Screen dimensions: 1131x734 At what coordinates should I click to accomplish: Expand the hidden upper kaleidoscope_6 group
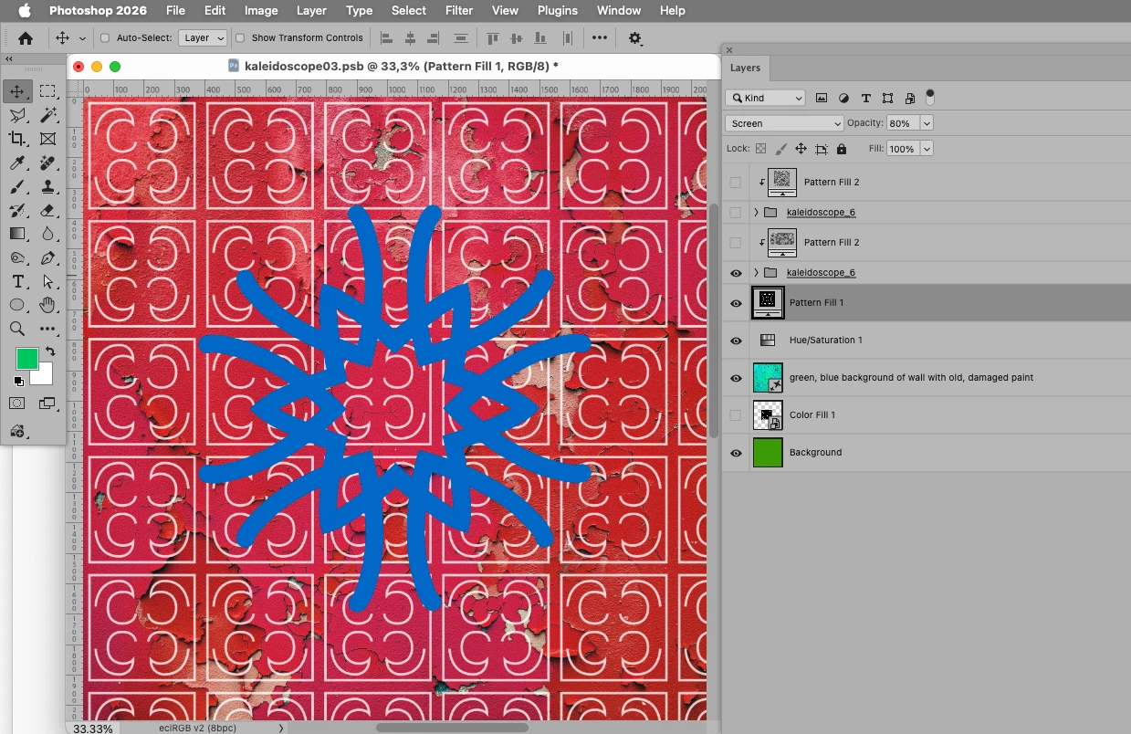[x=756, y=213]
